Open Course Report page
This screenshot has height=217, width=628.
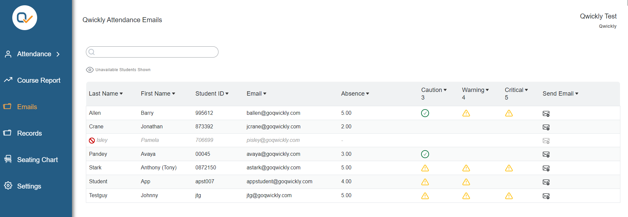point(39,80)
